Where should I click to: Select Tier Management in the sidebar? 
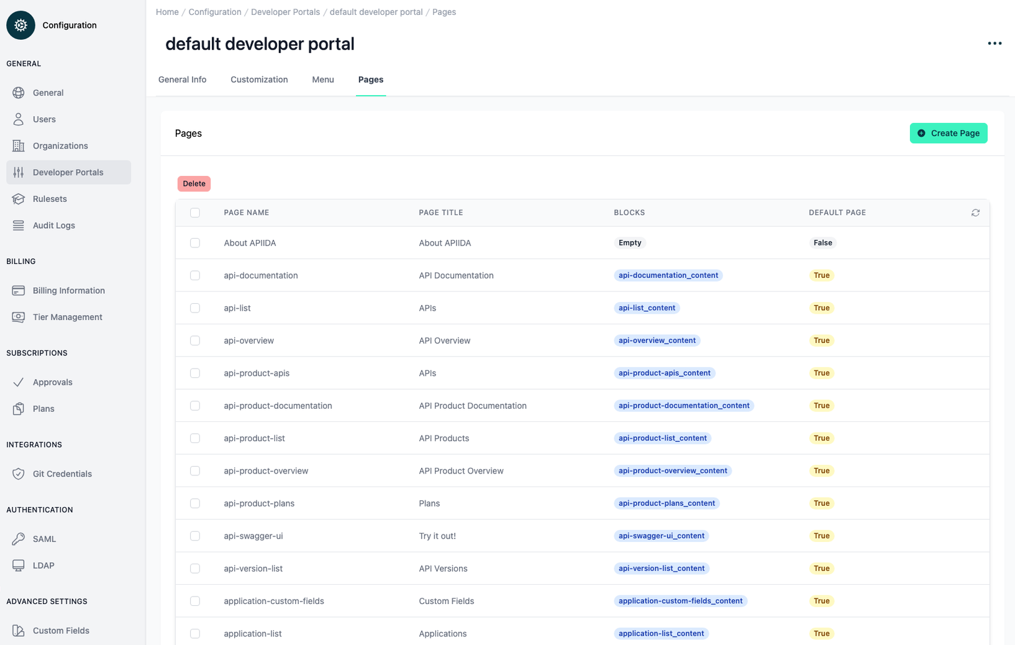point(67,317)
